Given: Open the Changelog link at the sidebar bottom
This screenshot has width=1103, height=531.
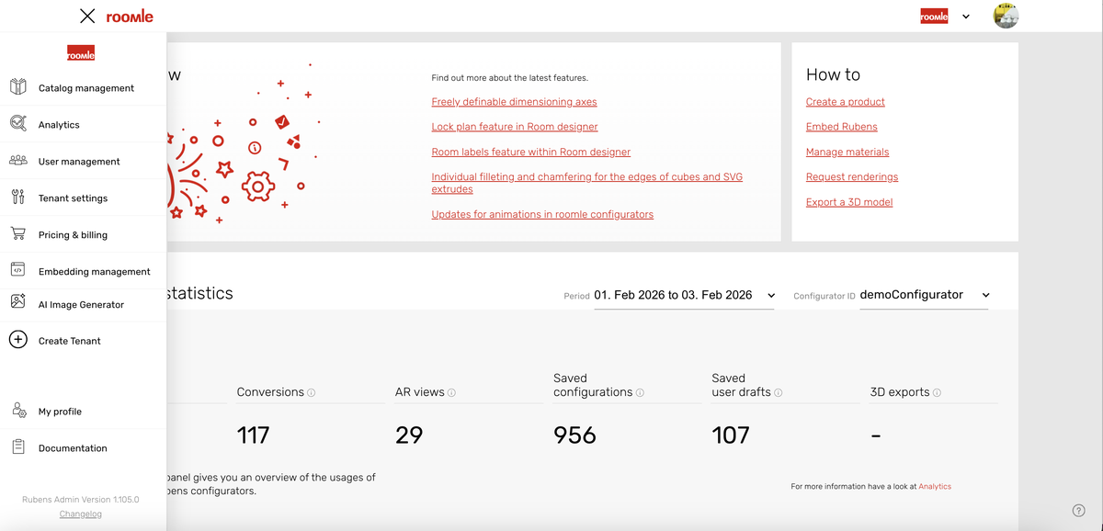Looking at the screenshot, I should click(80, 514).
